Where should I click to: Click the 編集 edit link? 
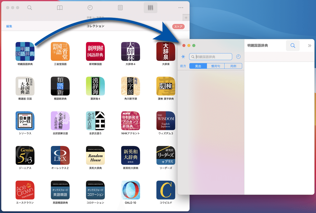point(9,26)
